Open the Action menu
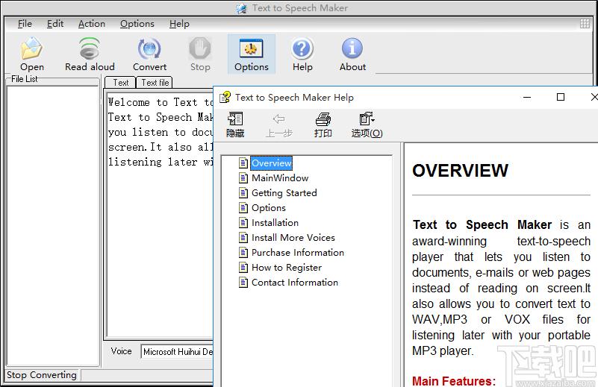Screen dimensions: 598x387 click(x=92, y=24)
